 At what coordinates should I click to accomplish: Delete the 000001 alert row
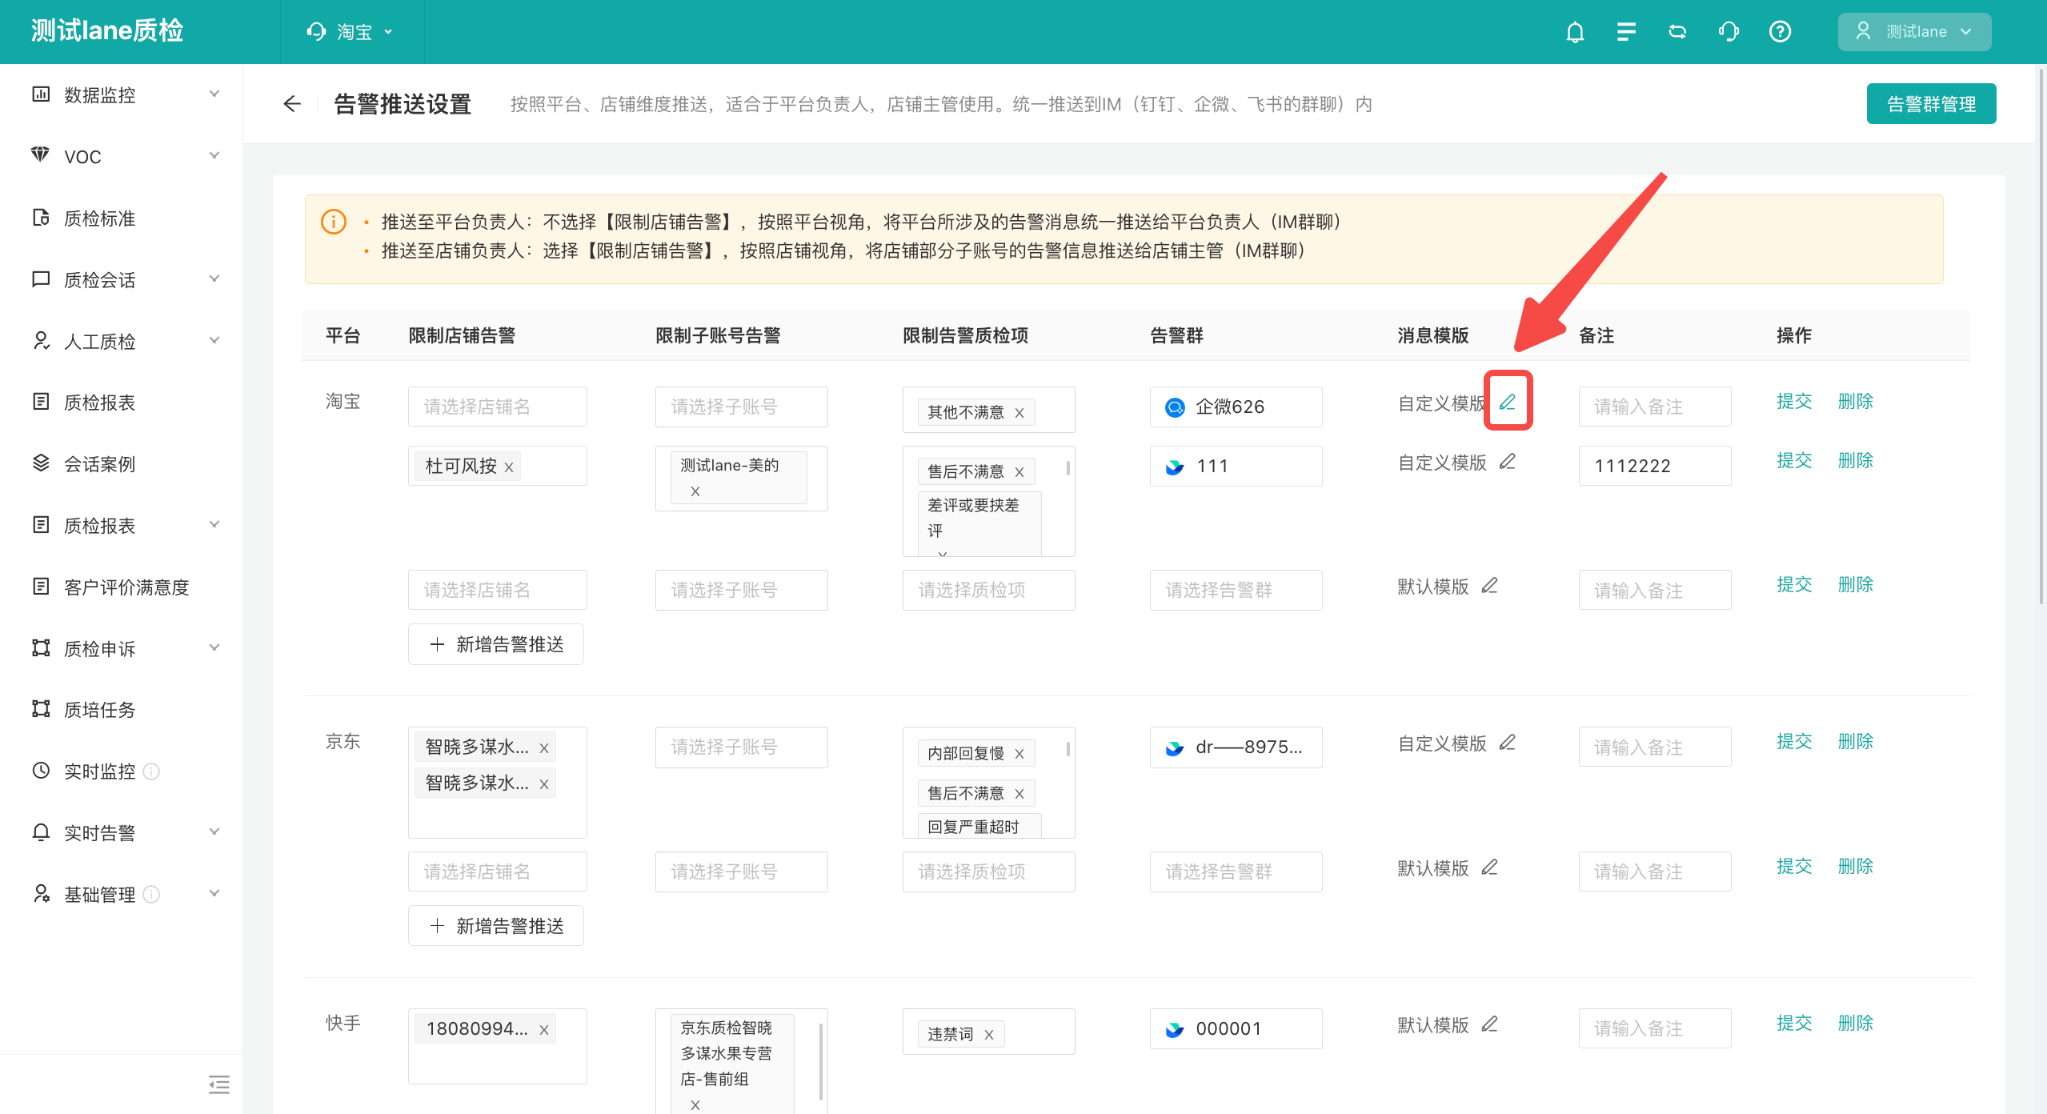(1855, 1024)
